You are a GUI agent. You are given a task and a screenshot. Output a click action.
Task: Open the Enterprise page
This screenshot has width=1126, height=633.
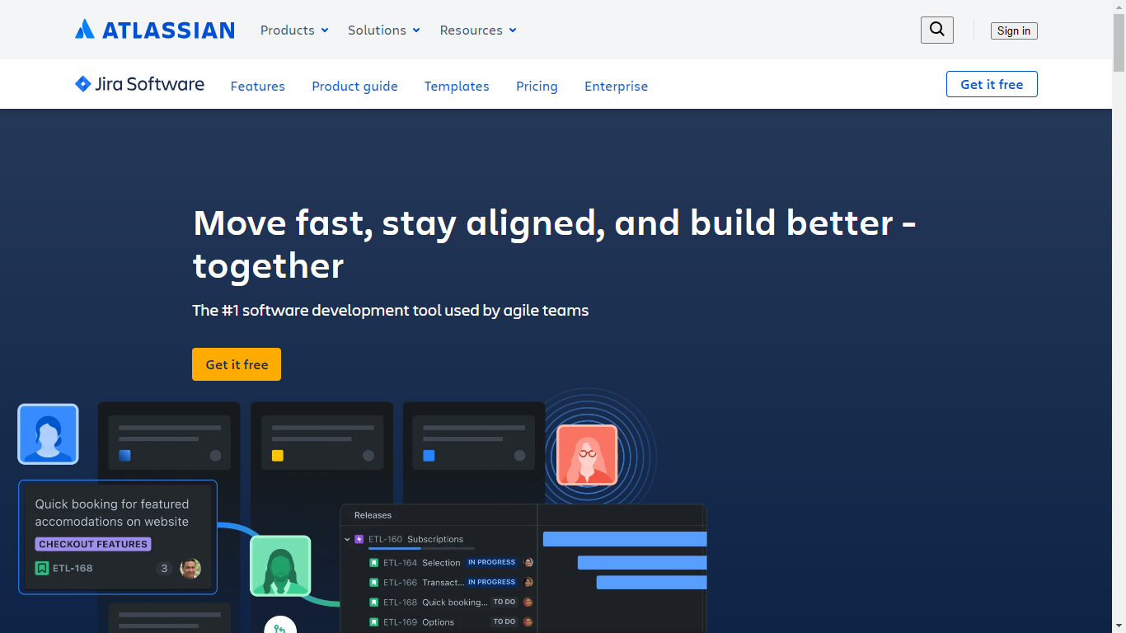pos(616,86)
